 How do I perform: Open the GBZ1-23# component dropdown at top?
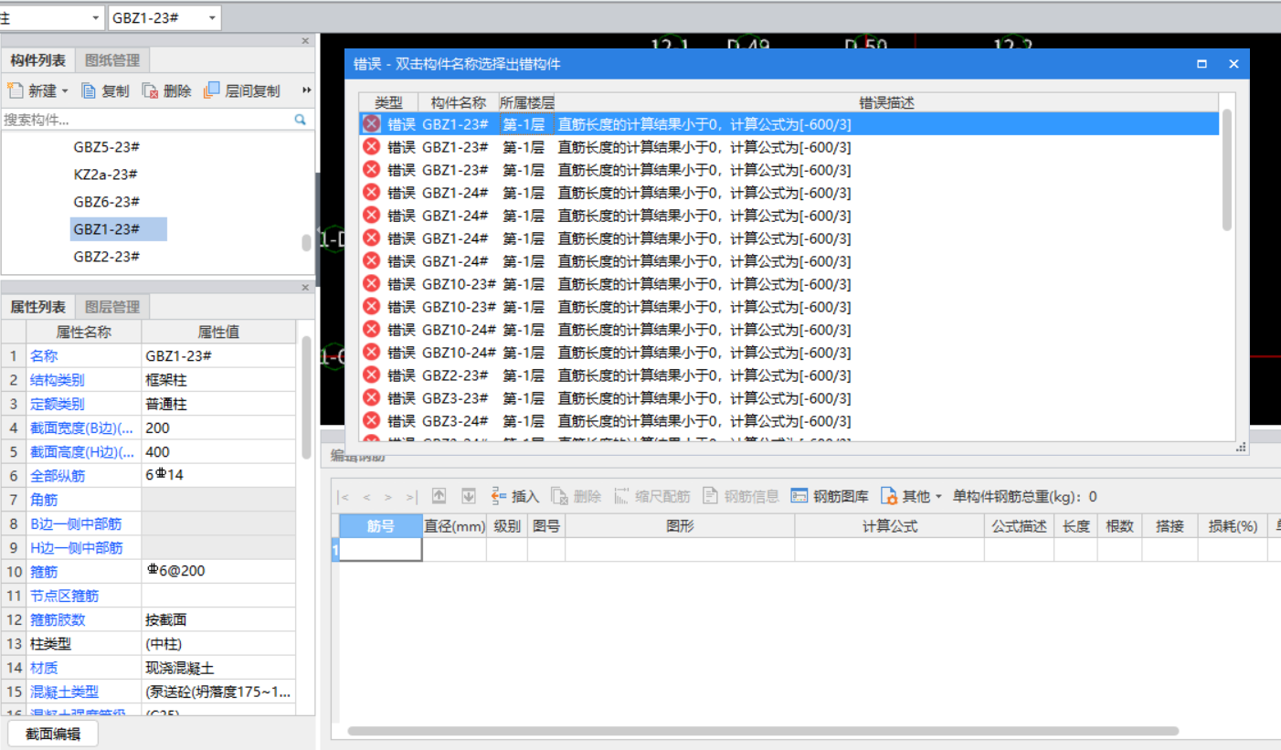[213, 18]
